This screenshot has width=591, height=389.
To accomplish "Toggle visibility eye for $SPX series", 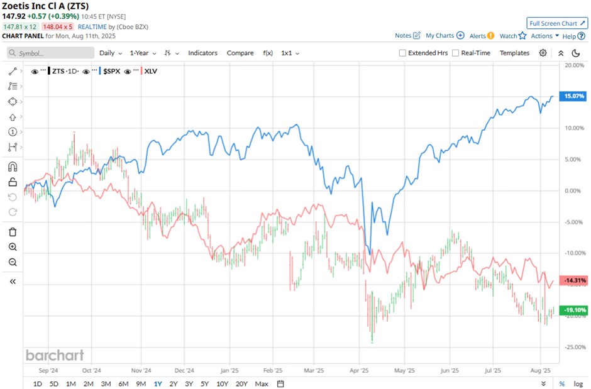I will tap(86, 71).
